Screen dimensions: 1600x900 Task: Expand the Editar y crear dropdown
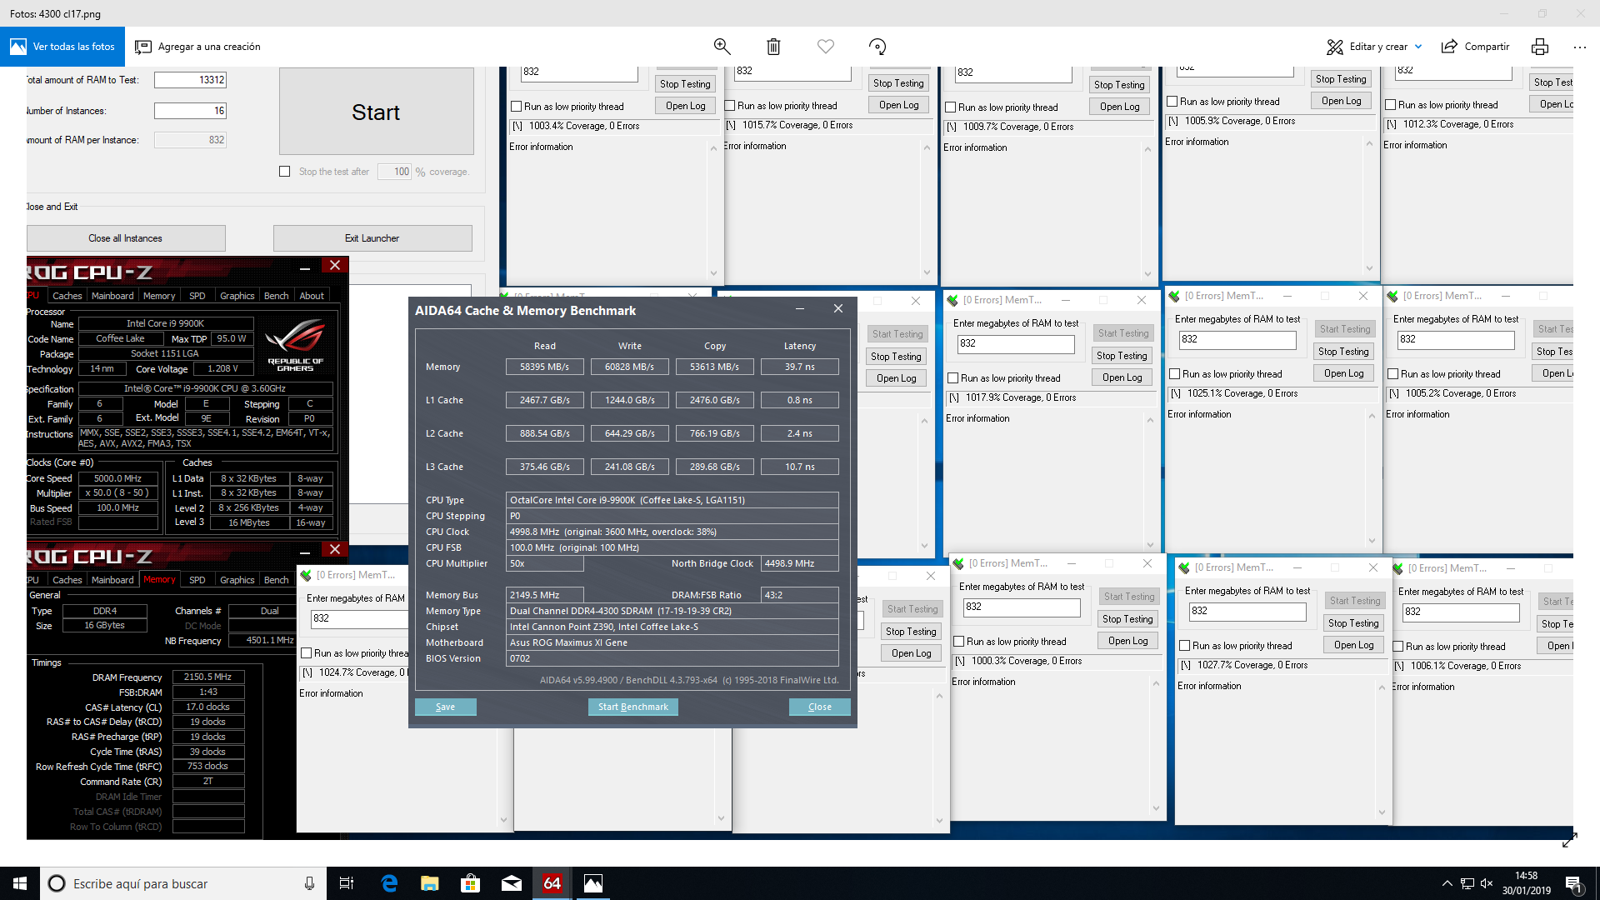click(x=1418, y=47)
